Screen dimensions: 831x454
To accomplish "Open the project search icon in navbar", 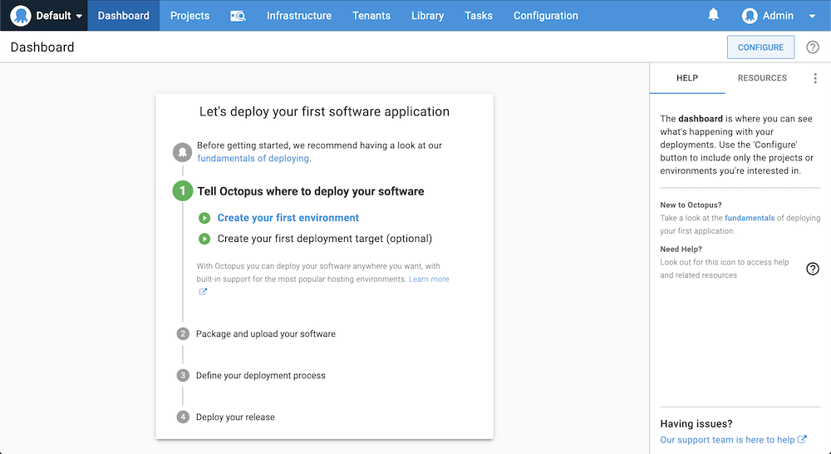I will click(x=238, y=16).
